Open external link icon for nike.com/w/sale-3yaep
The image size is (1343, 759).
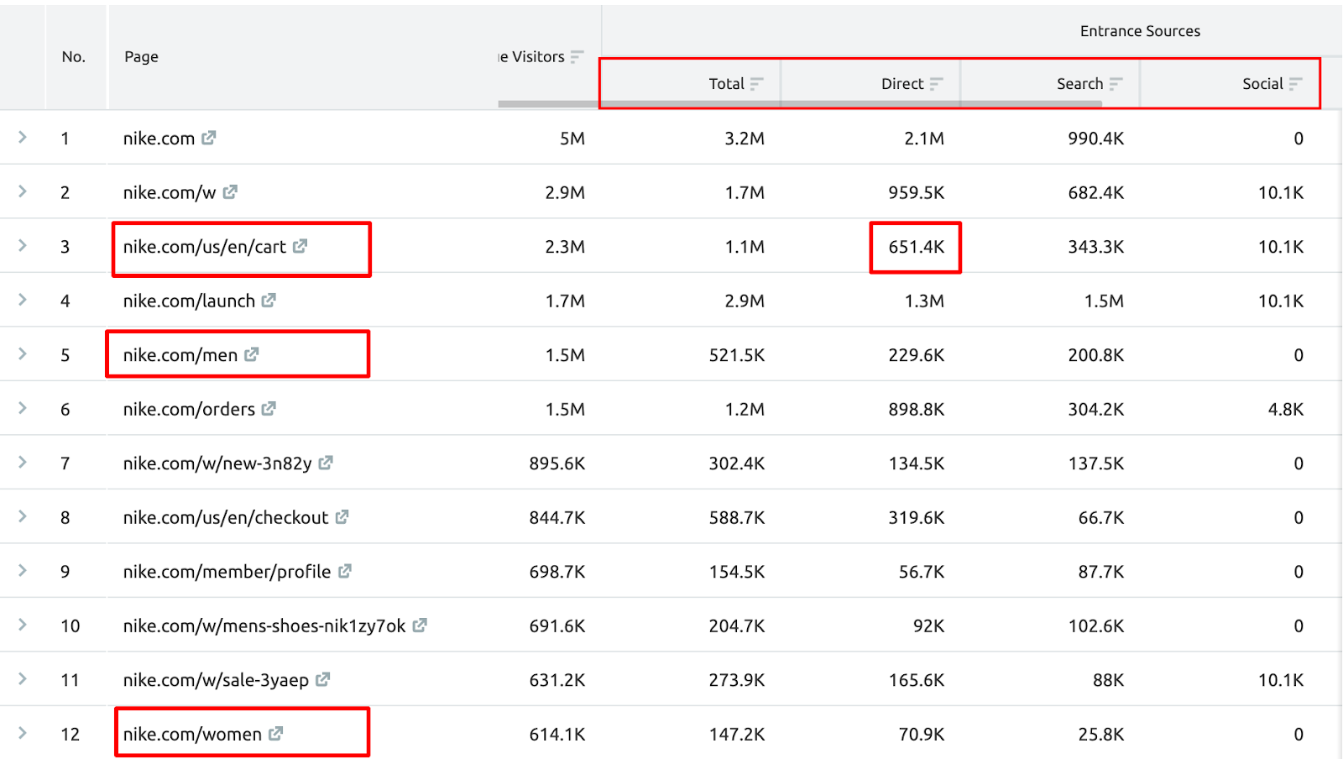coord(323,679)
